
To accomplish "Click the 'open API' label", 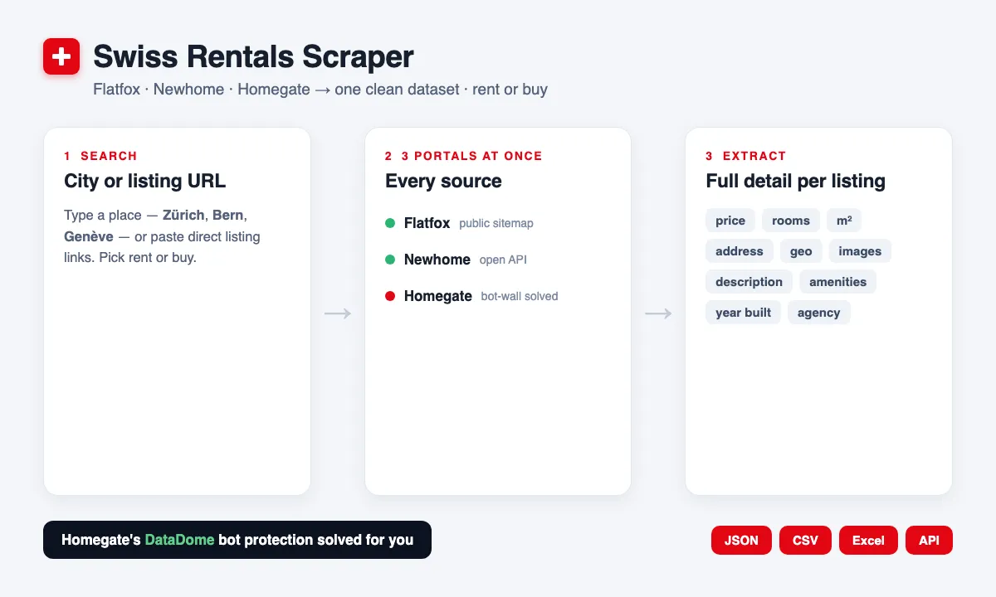I will pos(503,260).
